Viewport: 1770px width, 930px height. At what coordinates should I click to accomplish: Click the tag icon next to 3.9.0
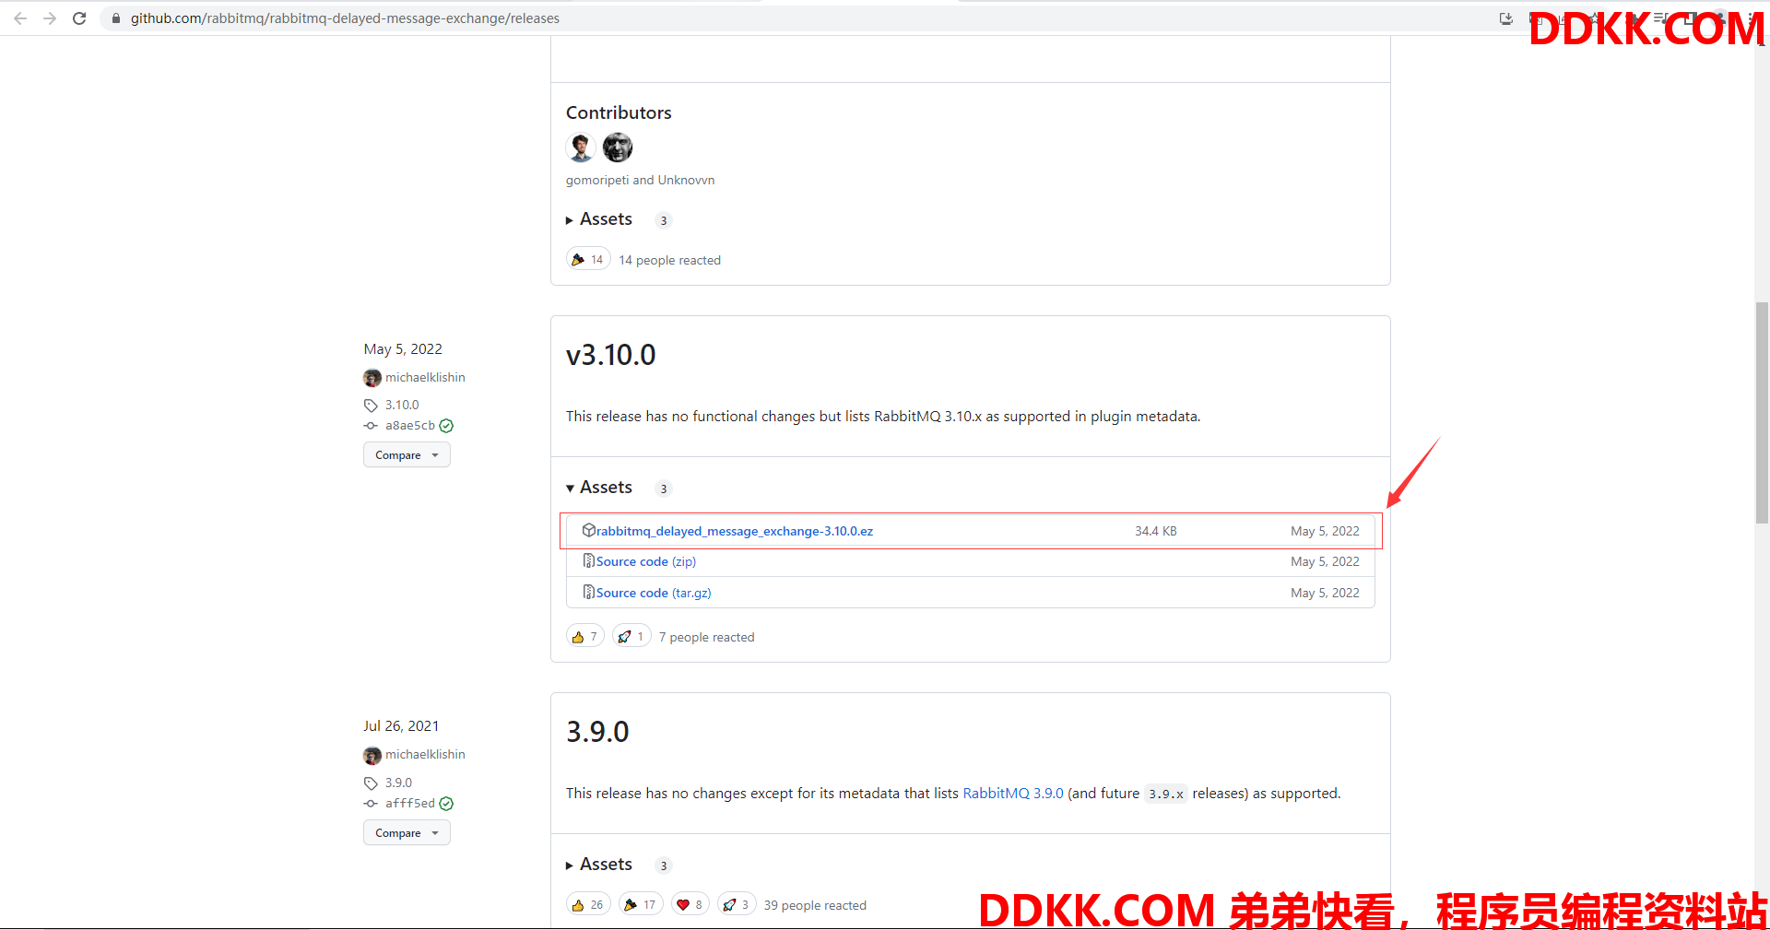371,783
